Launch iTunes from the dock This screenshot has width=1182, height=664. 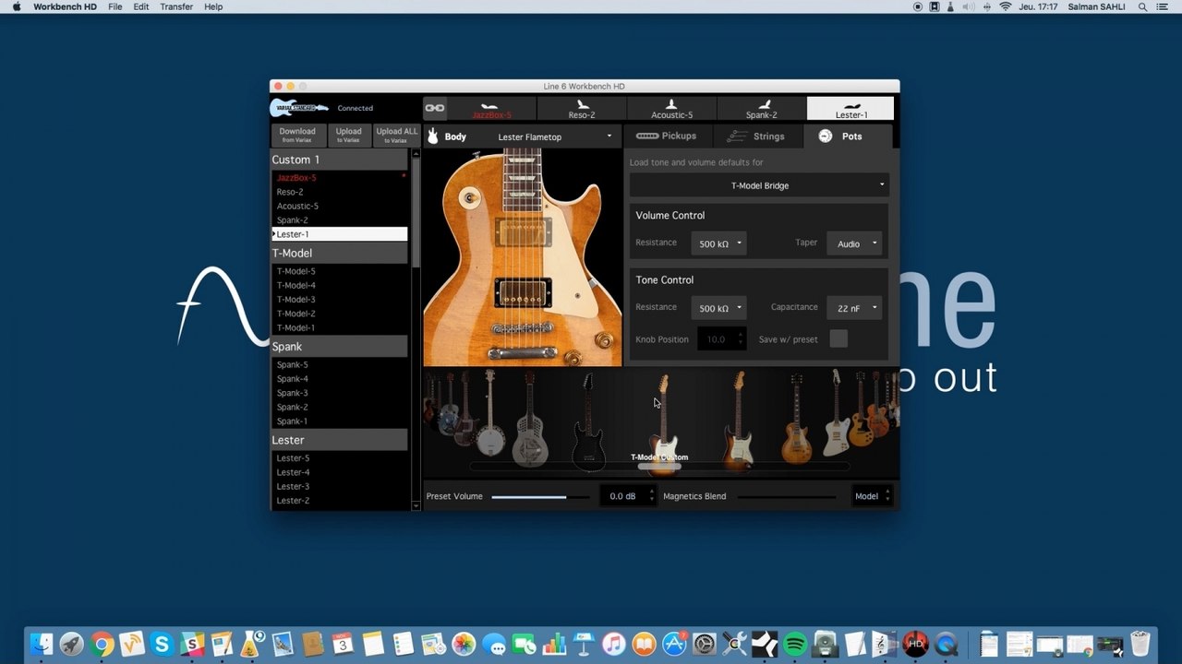(x=614, y=644)
